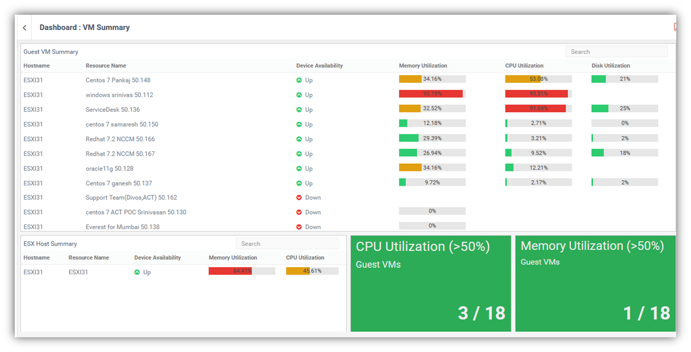The height and width of the screenshot is (352, 691).
Task: Click the Up status icon for windows srinivas
Action: (299, 95)
